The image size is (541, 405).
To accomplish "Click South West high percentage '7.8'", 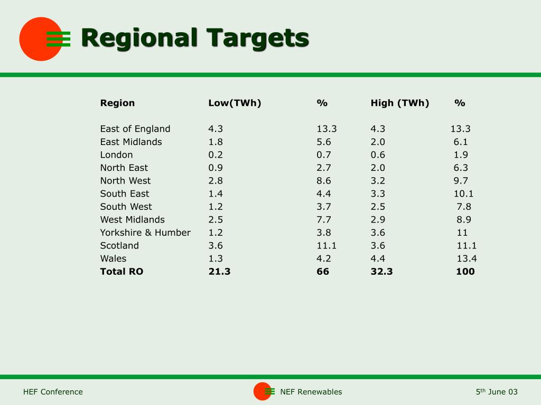I will coord(464,207).
